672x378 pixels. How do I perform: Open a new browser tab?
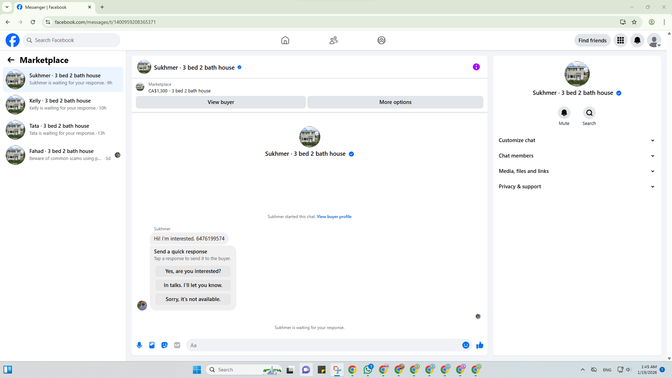click(x=102, y=7)
